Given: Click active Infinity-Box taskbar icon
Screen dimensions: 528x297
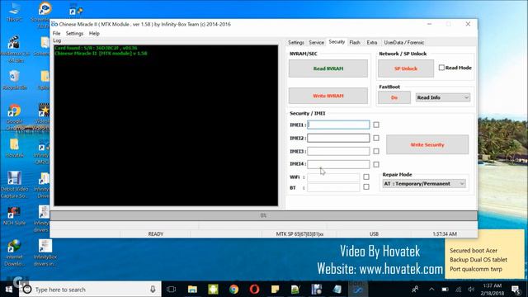Looking at the screenshot, I should tap(357, 290).
